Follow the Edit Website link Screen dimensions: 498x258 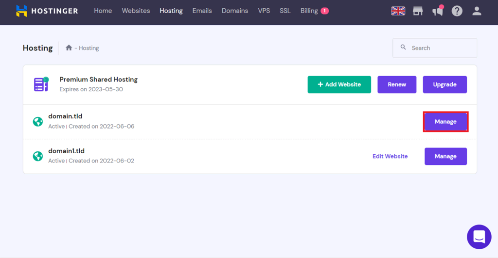[x=390, y=156]
